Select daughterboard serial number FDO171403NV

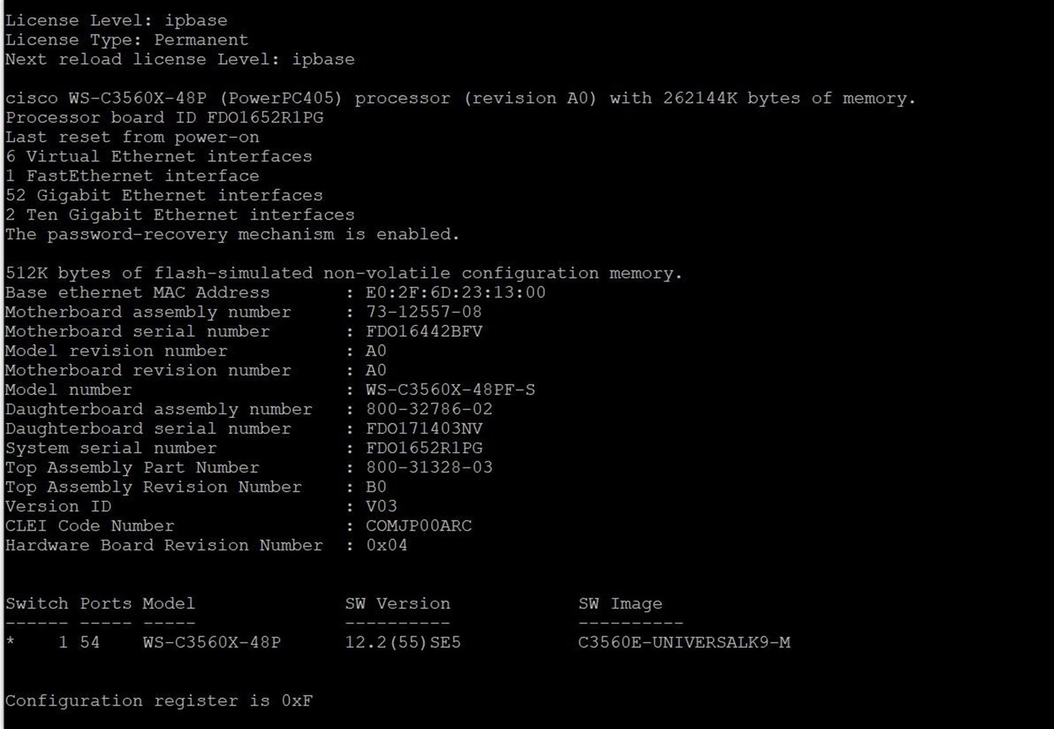424,429
